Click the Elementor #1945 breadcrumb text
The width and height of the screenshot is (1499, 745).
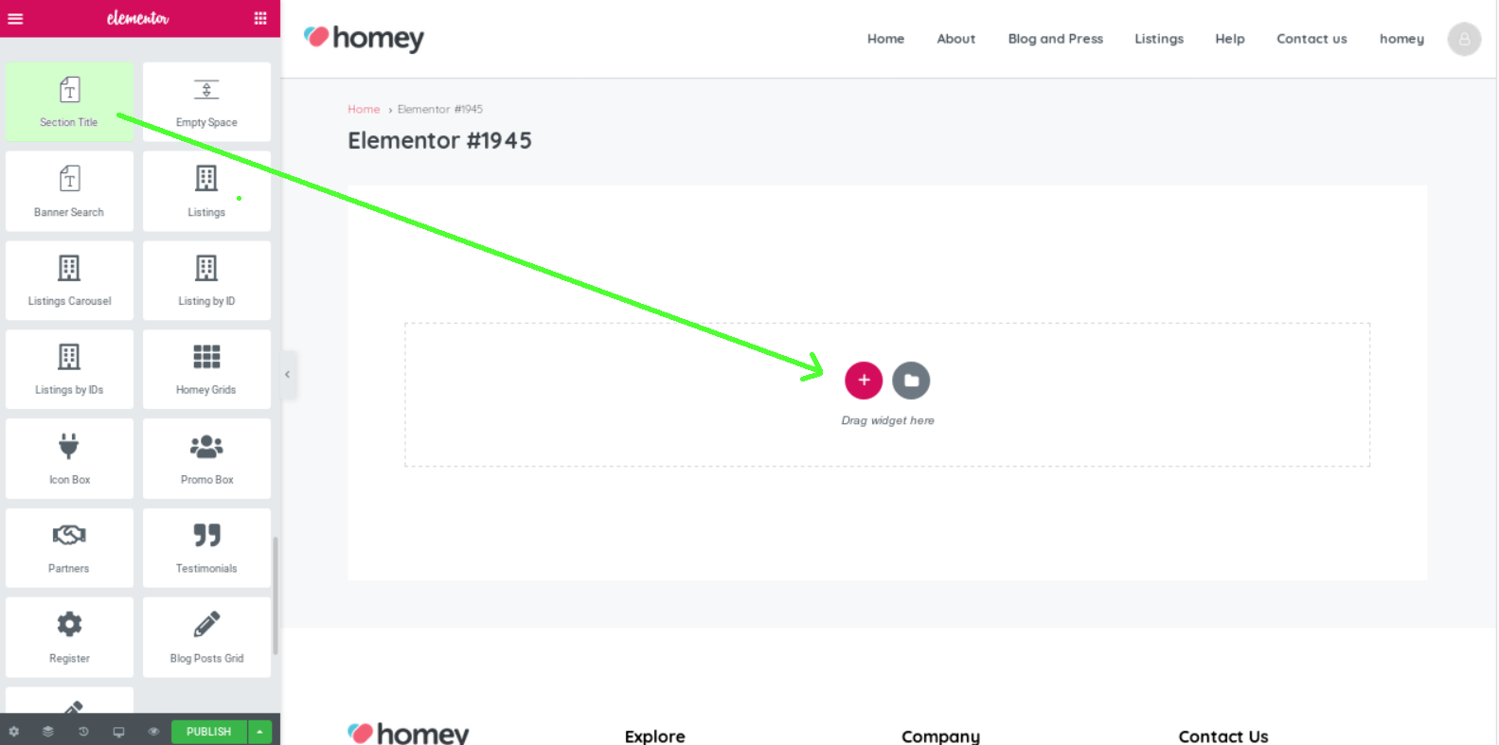440,109
